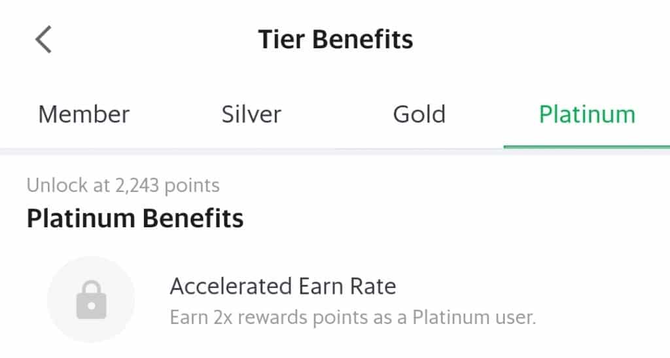Open the Silver tier tab
Image resolution: width=670 pixels, height=358 pixels.
pos(251,114)
